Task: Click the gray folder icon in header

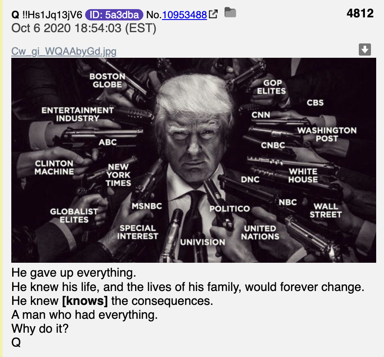Action: click(x=230, y=12)
